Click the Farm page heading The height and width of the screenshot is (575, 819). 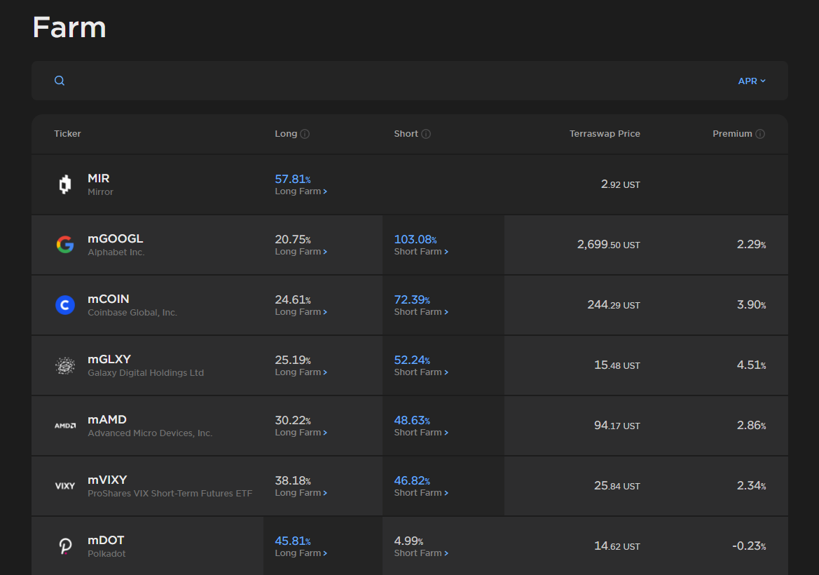[69, 27]
